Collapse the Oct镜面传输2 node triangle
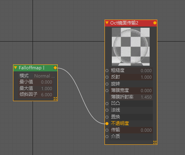Viewport: 185px width, 155px height. [107, 23]
